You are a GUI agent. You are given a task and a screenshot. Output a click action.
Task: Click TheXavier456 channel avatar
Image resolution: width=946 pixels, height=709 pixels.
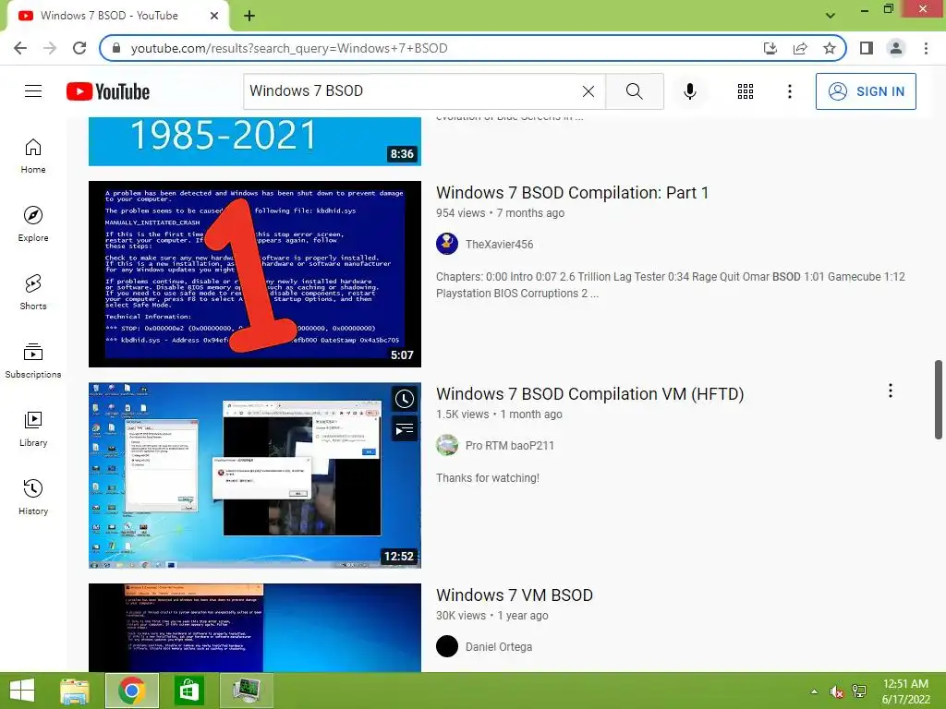click(447, 244)
